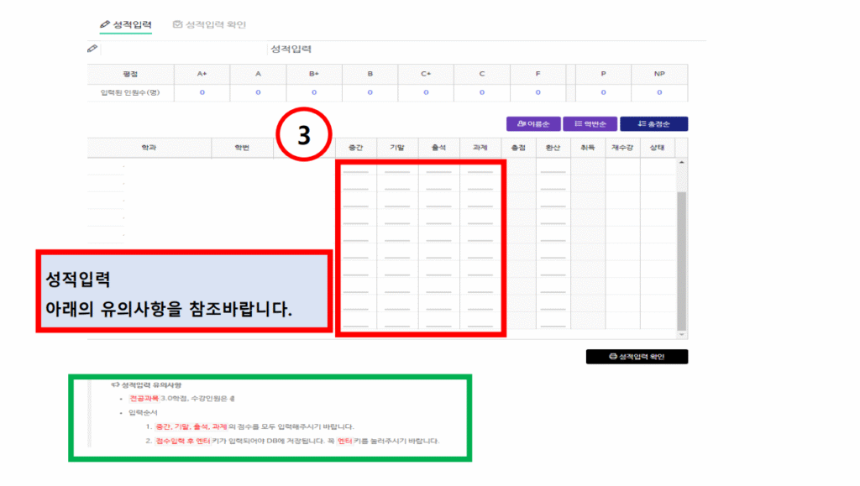The height and width of the screenshot is (486, 860).
Task: Click the 학과 column header
Action: [149, 147]
